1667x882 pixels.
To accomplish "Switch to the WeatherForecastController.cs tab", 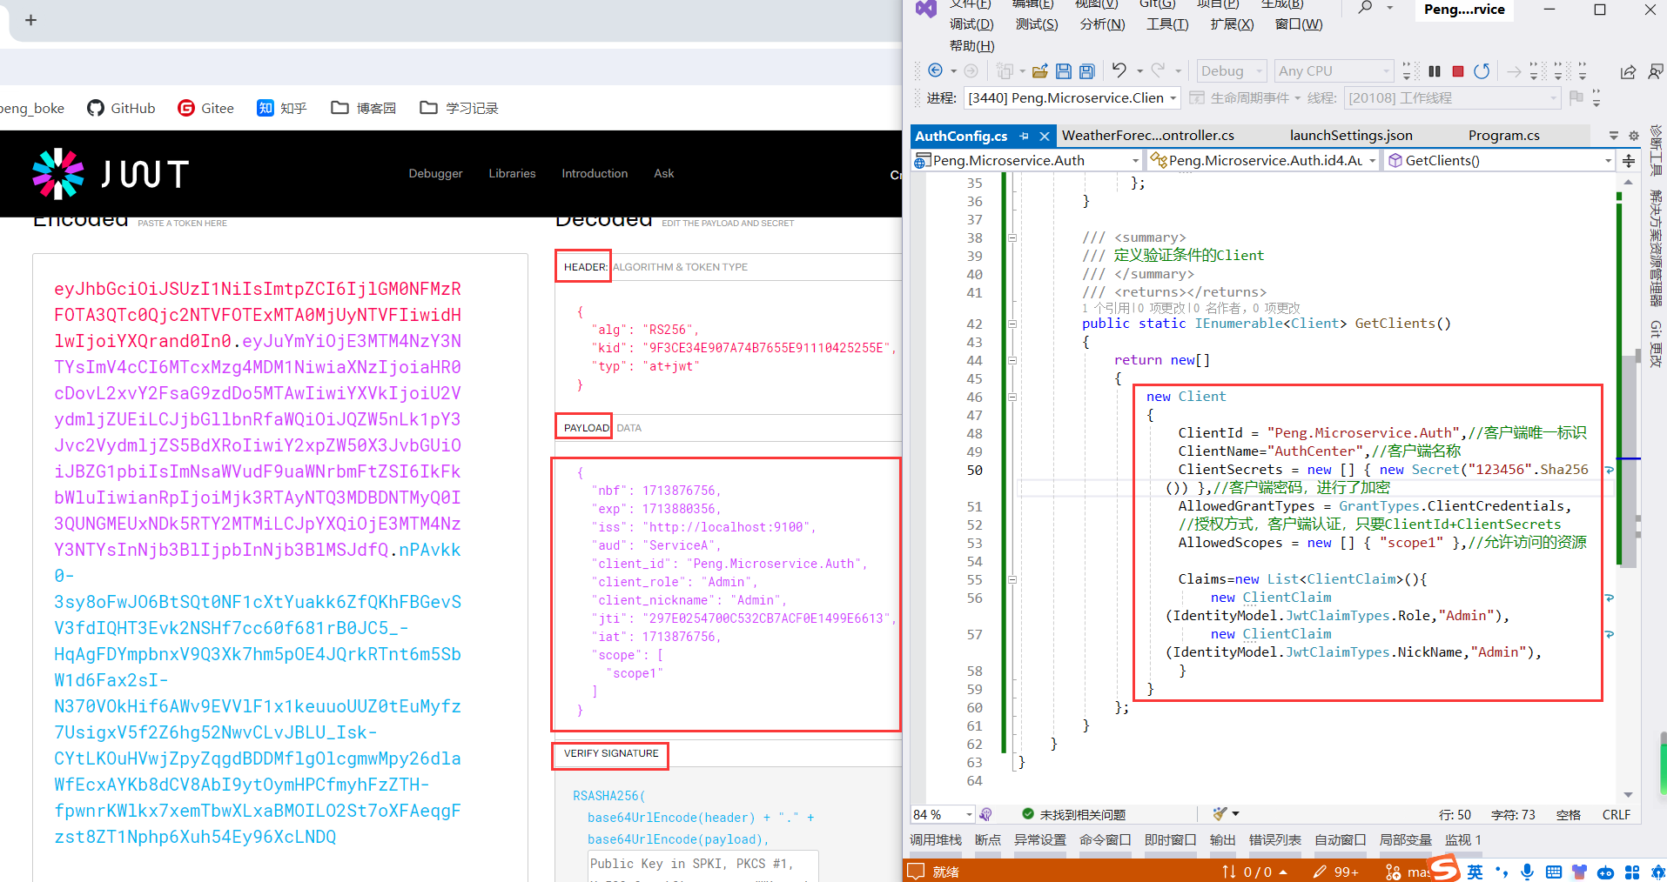I will (1147, 136).
